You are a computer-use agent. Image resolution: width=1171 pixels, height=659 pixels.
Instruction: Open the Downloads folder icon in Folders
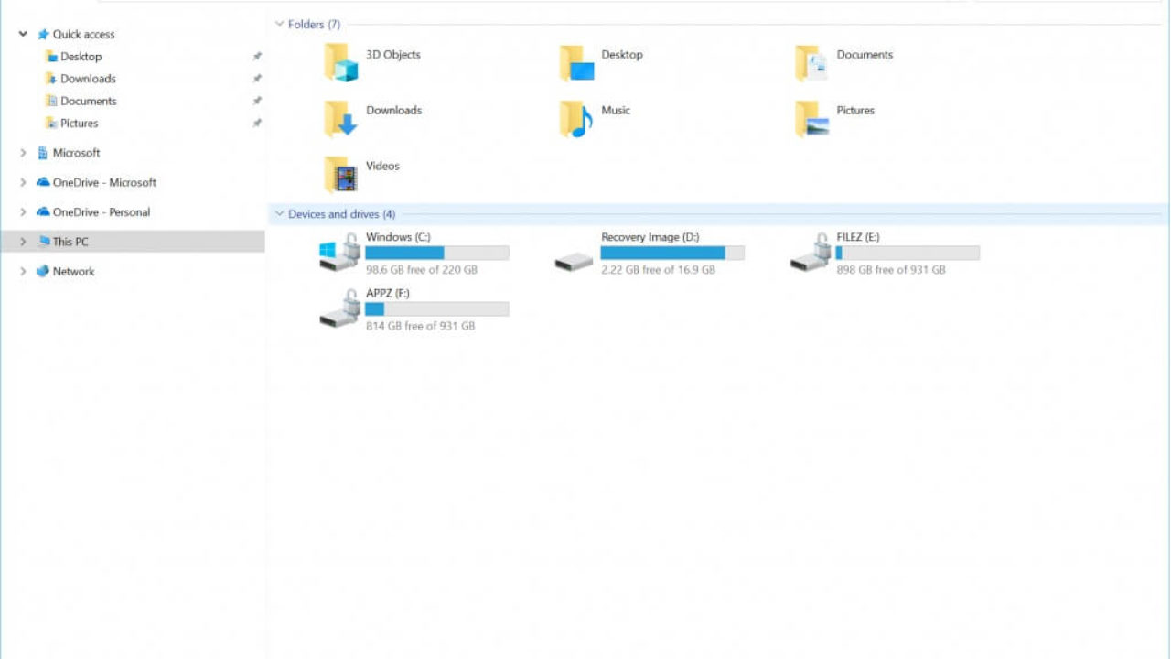(340, 119)
